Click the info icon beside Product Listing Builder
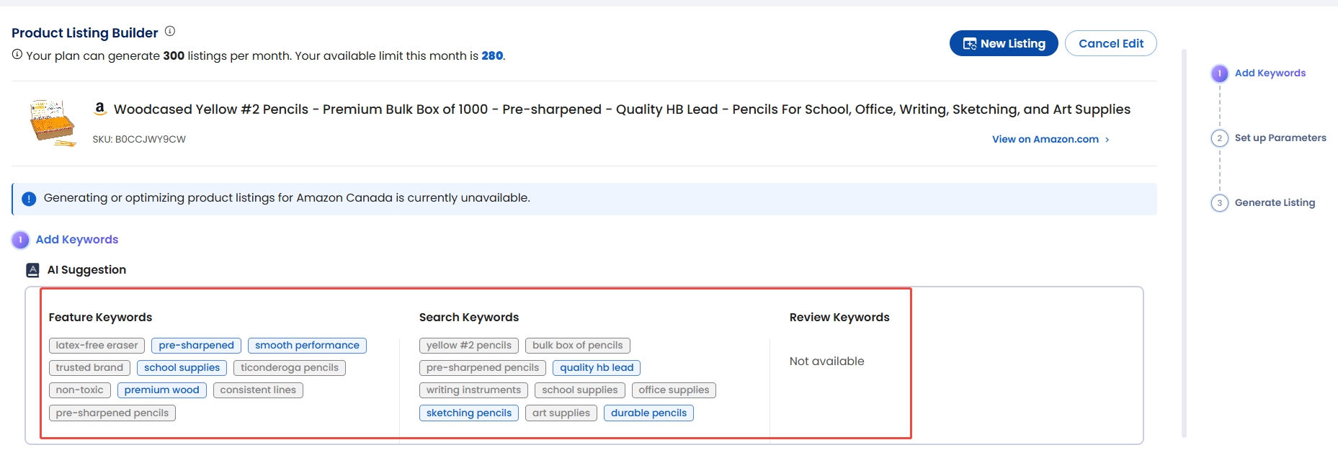The height and width of the screenshot is (458, 1338). point(170,31)
